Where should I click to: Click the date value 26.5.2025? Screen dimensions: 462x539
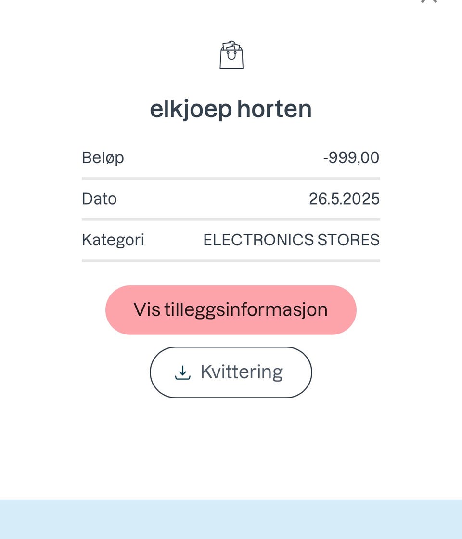pos(344,199)
